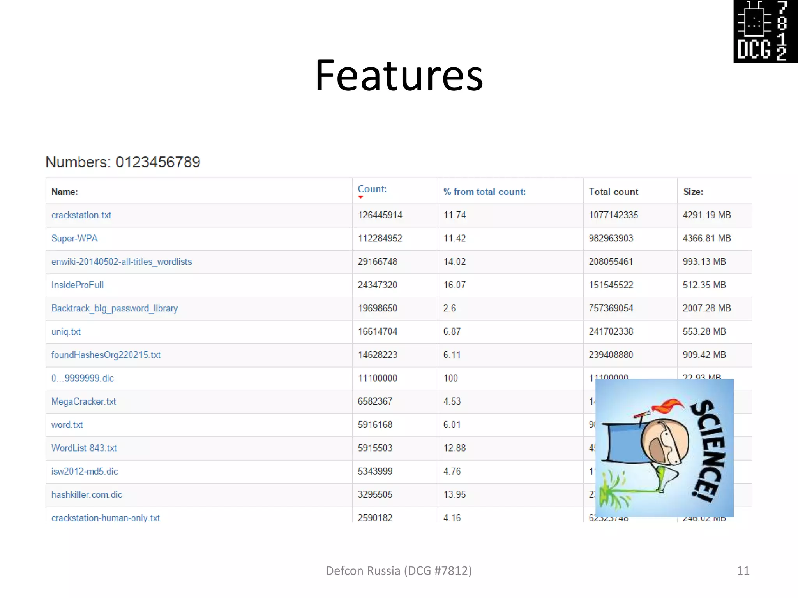The width and height of the screenshot is (798, 598).
Task: Open crackstation-human-only.txt link
Action: 105,518
